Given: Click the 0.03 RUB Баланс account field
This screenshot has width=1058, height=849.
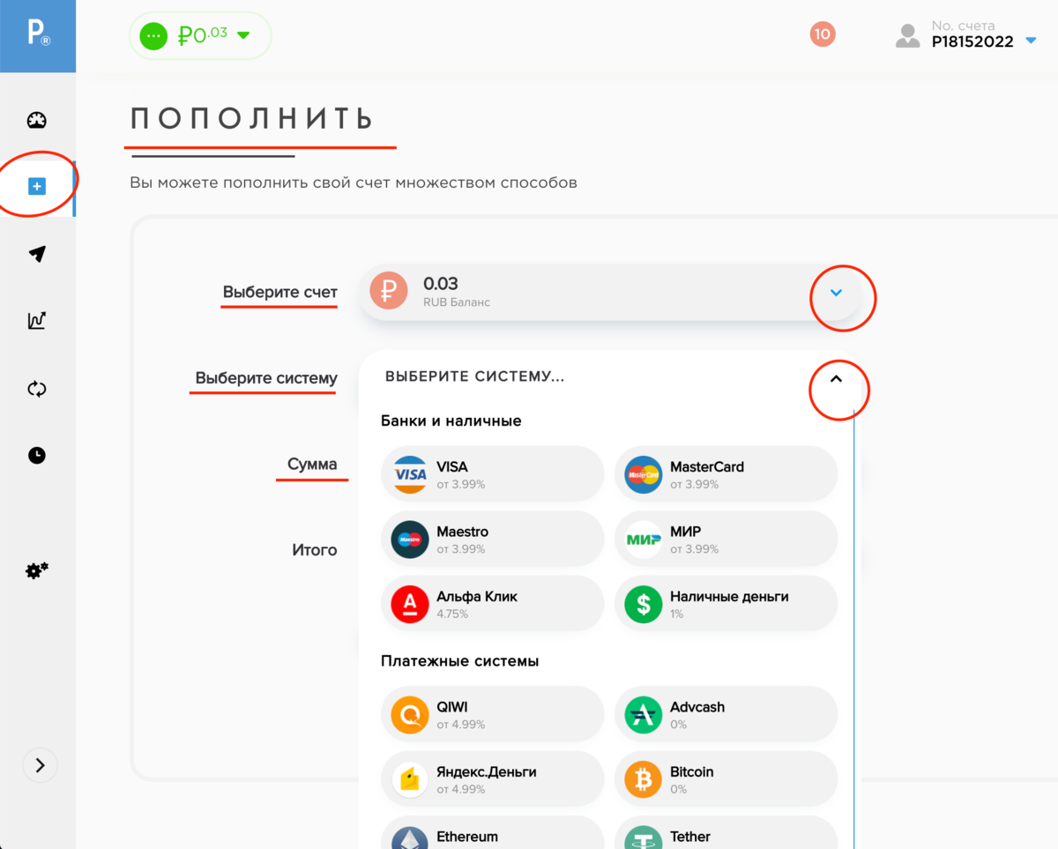Looking at the screenshot, I should pyautogui.click(x=608, y=292).
